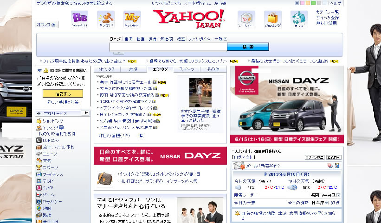
Task: Open the Games heart-card icon
Action: pos(39,194)
